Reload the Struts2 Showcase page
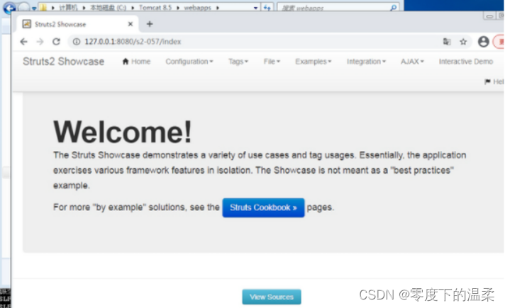Viewport: 505px width, 308px height. point(56,42)
